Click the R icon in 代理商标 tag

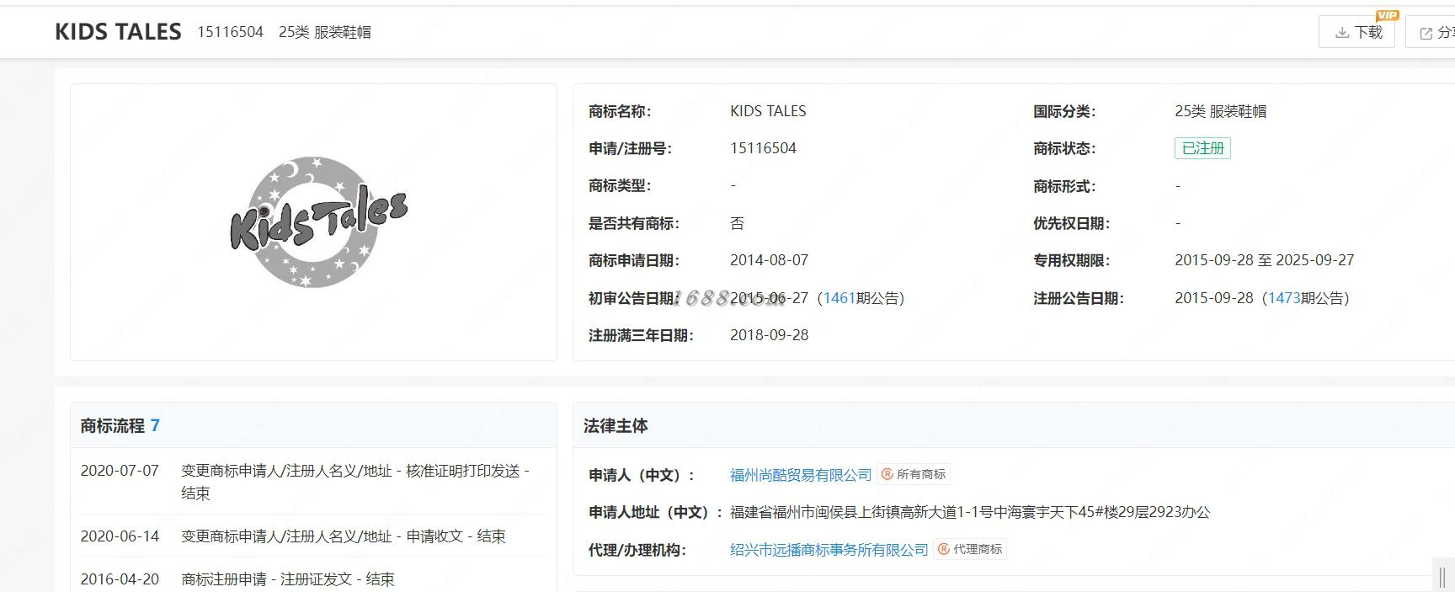tap(943, 550)
